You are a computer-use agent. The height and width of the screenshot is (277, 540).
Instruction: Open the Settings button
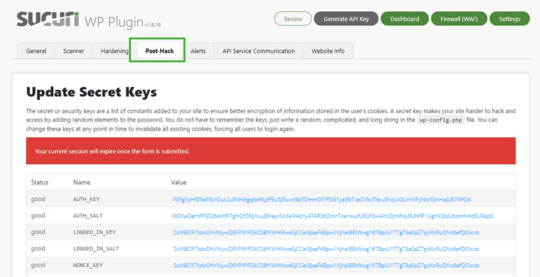tap(510, 19)
